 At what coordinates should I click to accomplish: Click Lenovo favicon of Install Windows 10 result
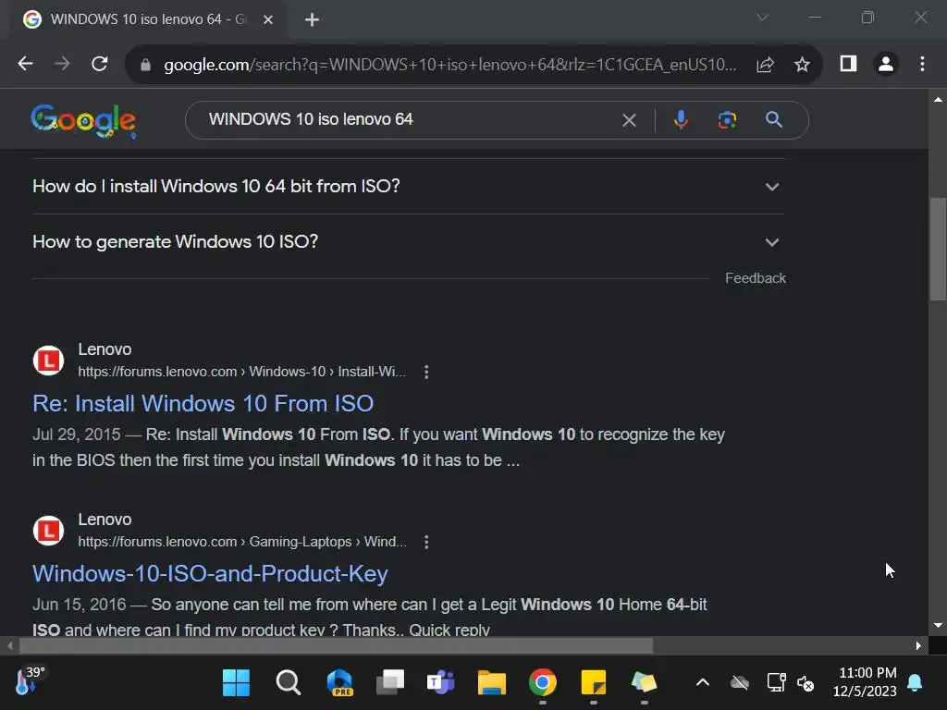coord(48,361)
